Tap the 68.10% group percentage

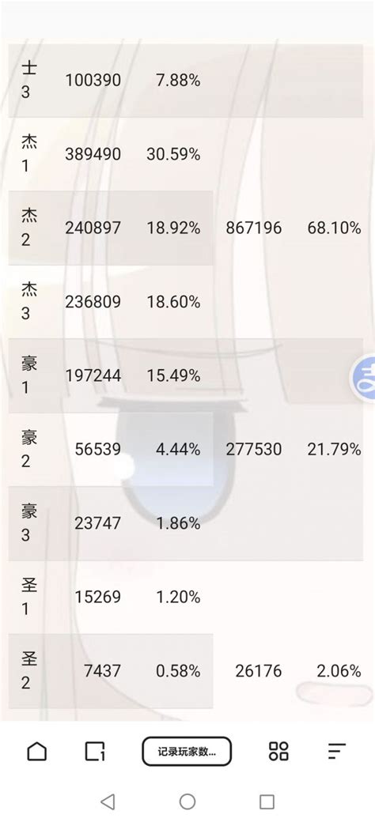334,228
